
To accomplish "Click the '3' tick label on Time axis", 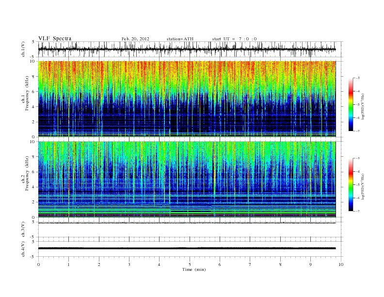I will coord(129,264).
